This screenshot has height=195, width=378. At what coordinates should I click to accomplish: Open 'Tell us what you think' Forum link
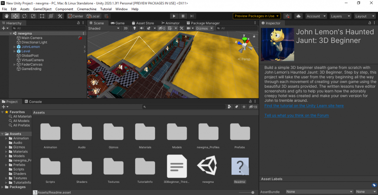(x=296, y=115)
